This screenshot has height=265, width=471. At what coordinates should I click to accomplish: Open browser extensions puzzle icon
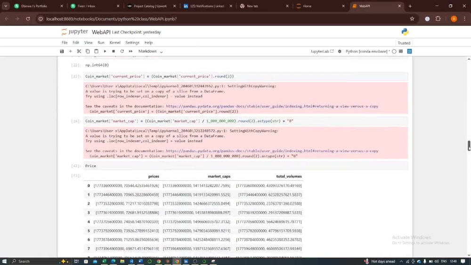438,19
